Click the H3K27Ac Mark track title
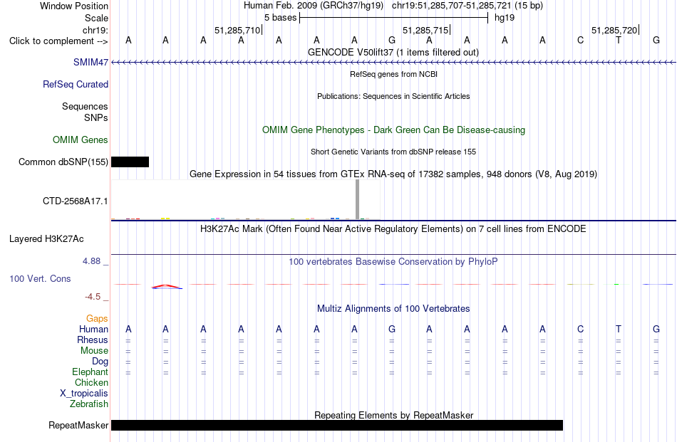This screenshot has height=442, width=677. 393,228
